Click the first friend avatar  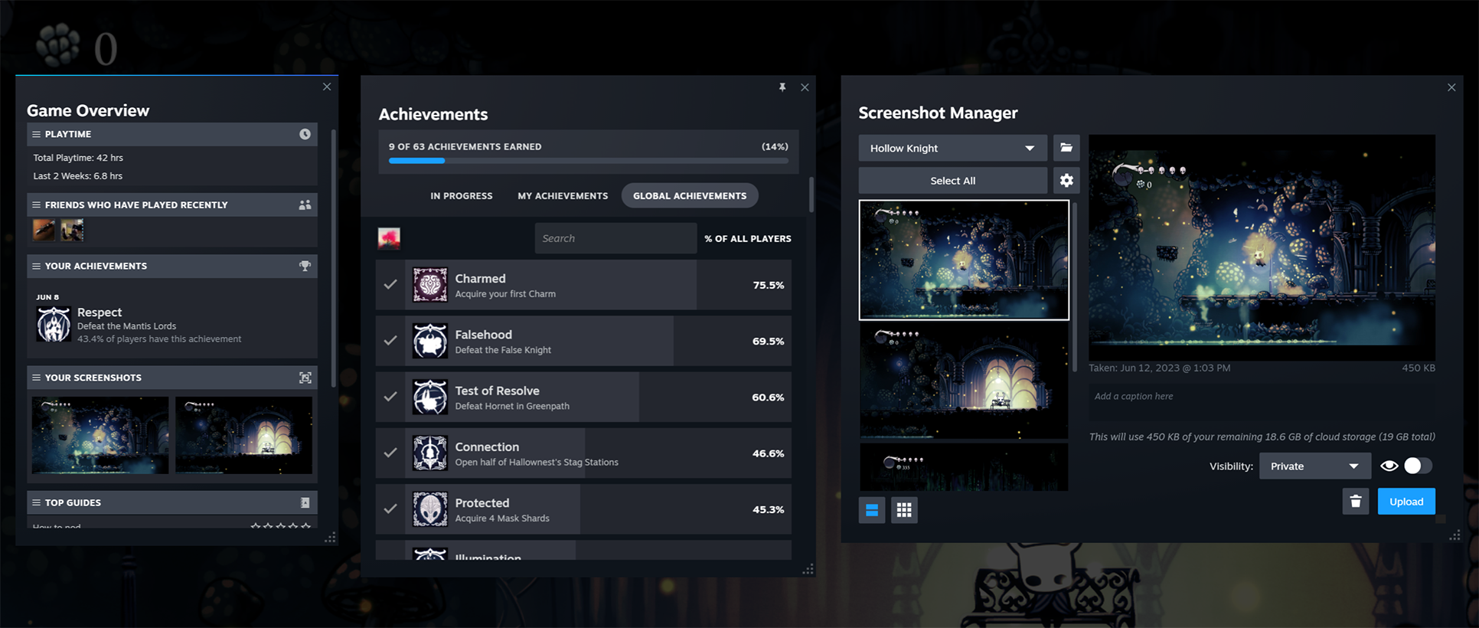(x=44, y=230)
